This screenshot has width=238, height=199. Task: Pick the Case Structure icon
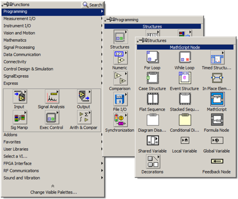pos(153,78)
